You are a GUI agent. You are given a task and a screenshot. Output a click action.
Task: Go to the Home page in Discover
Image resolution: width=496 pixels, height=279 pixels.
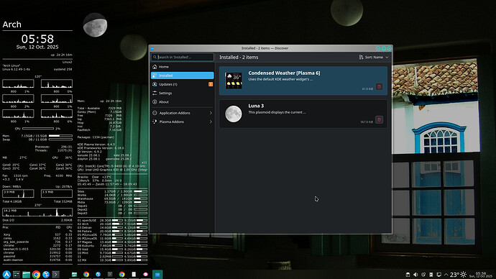[x=183, y=67]
